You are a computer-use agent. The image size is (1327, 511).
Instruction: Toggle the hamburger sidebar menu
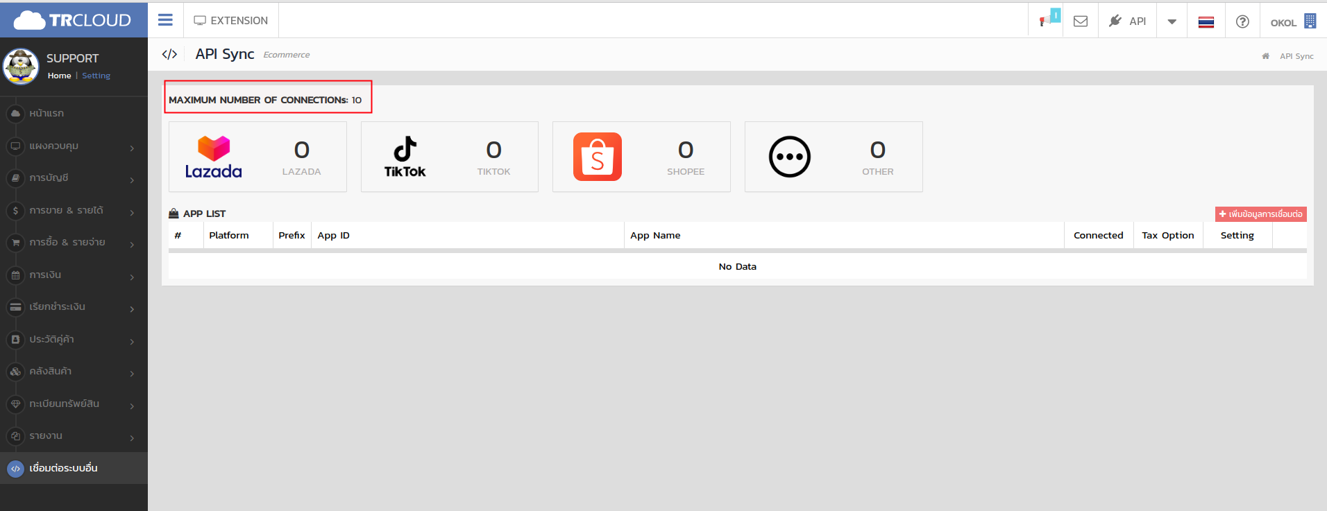[165, 20]
